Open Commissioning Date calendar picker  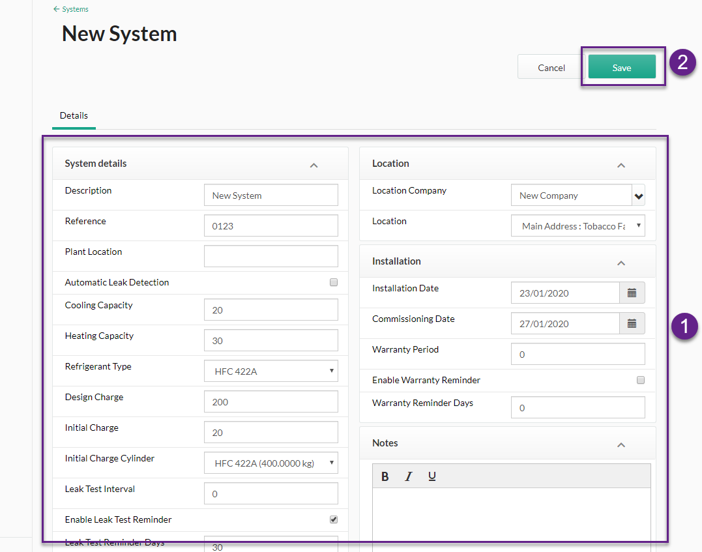(x=632, y=323)
